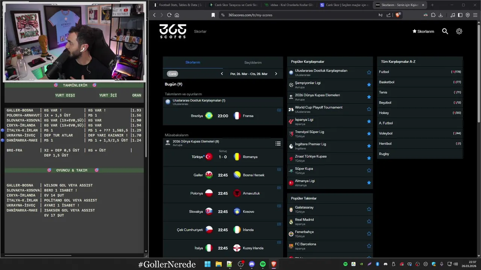
Task: Favorite Süper Kupa with its star
Action: click(x=369, y=170)
